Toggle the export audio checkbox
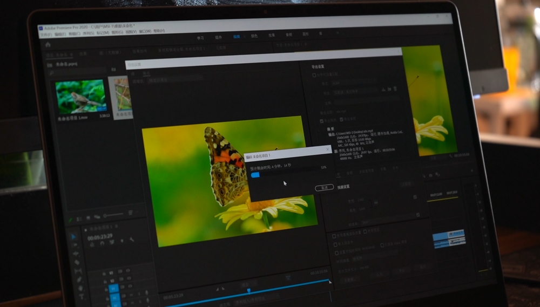This screenshot has width=540, height=307. tap(341, 119)
